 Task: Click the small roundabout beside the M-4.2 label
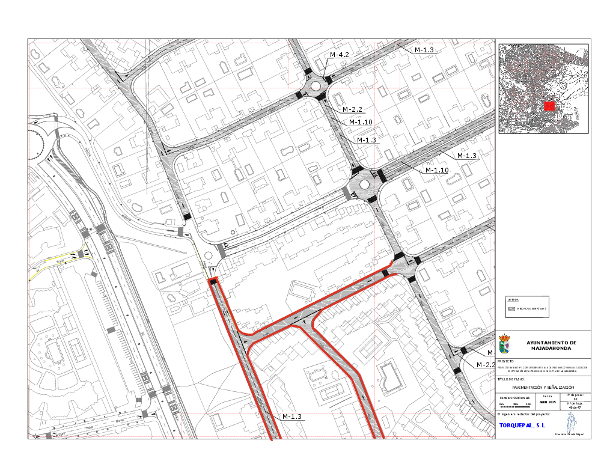pos(316,85)
